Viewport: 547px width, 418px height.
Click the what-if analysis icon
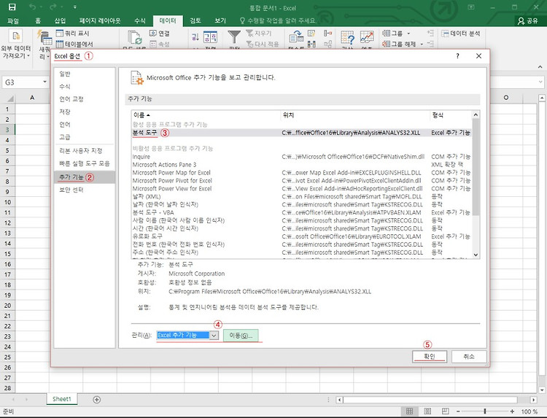pos(347,38)
